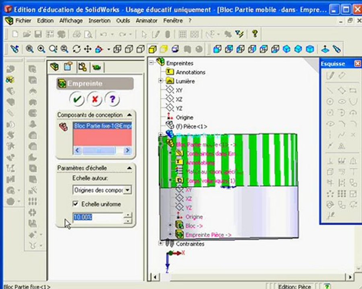Close the Esquisse toolbar panel

pyautogui.click(x=358, y=63)
